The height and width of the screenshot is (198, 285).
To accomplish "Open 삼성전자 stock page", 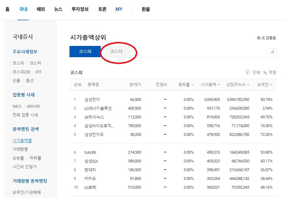I will pos(92,99).
